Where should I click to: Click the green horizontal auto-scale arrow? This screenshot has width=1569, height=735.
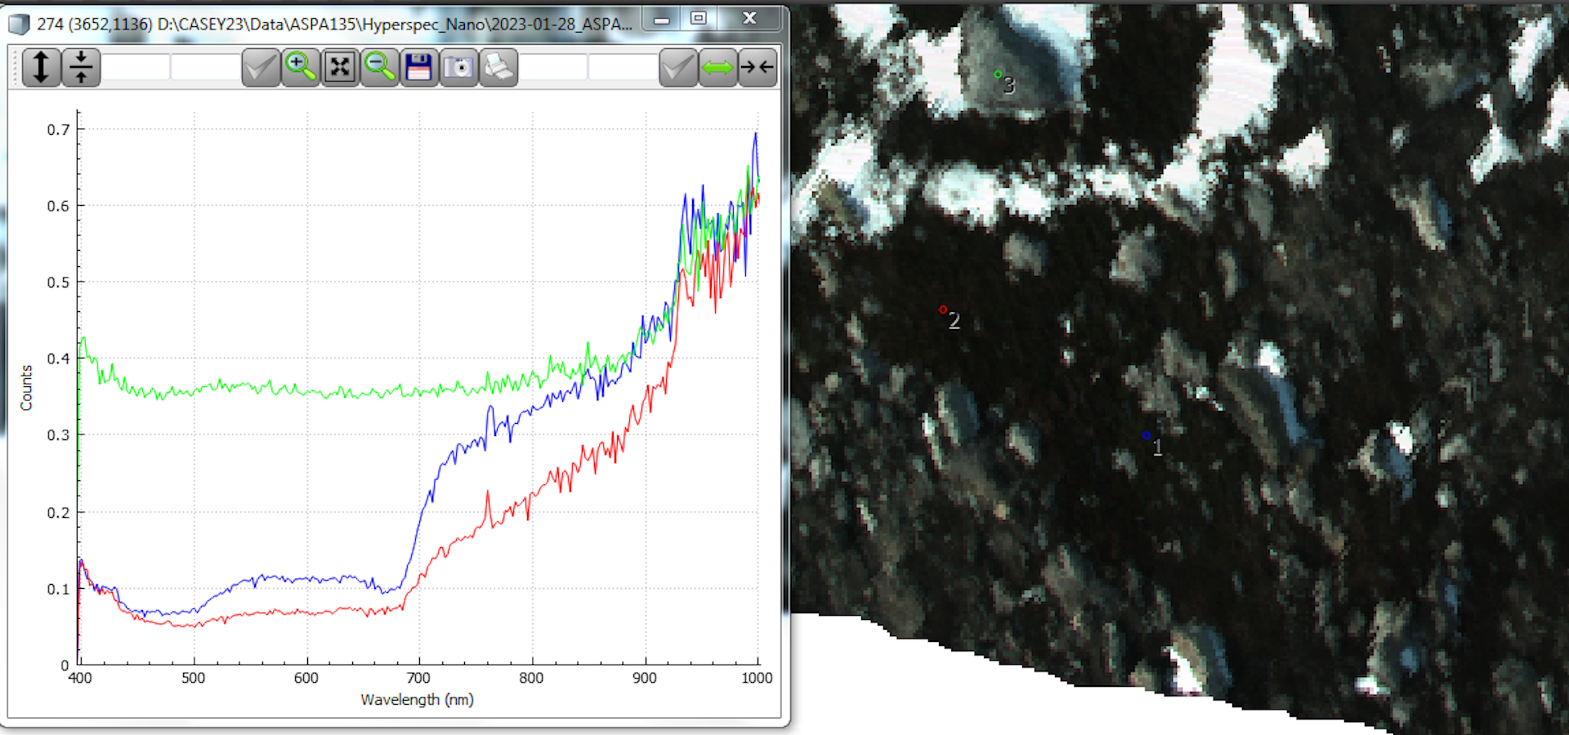(x=717, y=67)
